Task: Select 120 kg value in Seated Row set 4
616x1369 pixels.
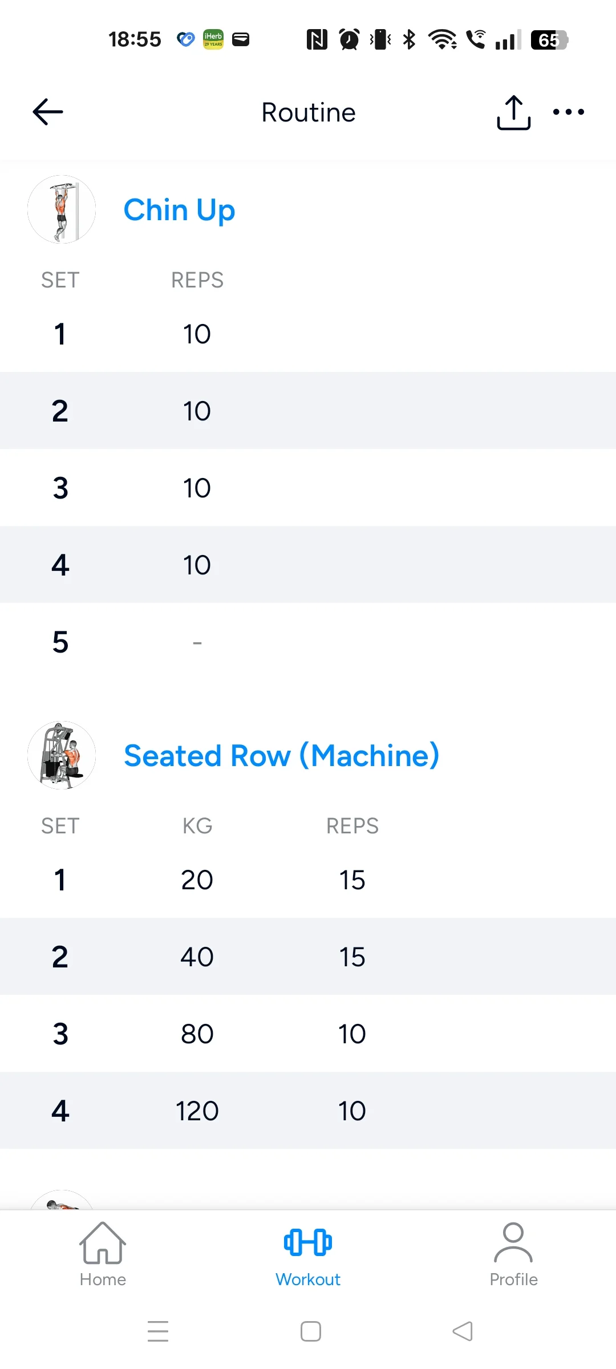Action: pyautogui.click(x=197, y=1111)
